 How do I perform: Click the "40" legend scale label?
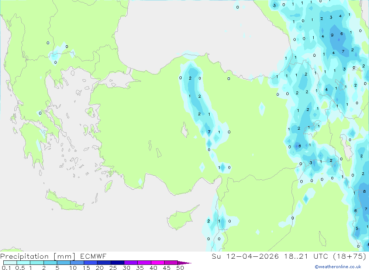(153, 268)
